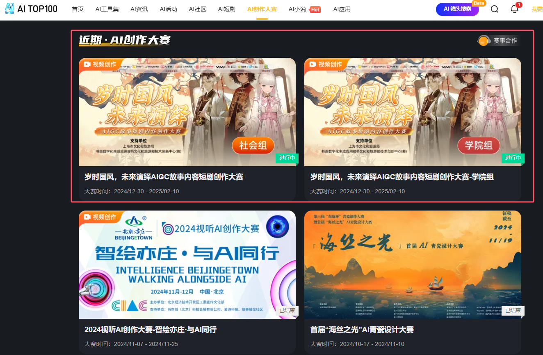
Task: Open the AI社区 menu item
Action: 198,9
